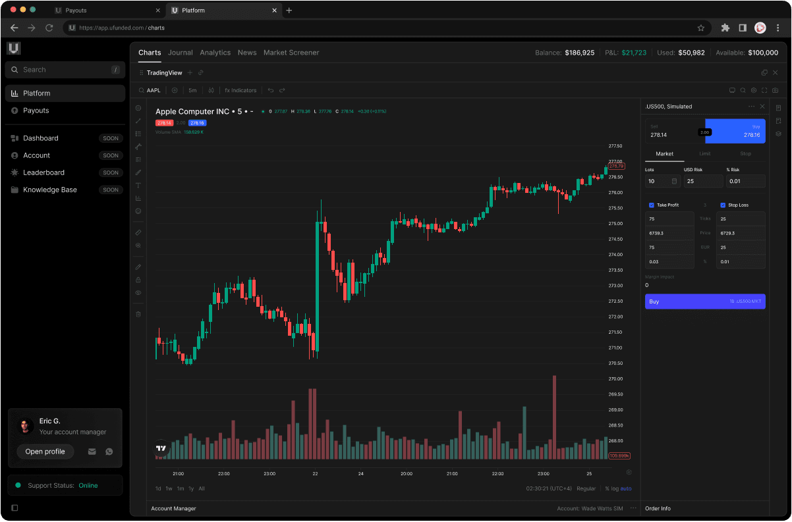Bookmark page with the star icon
The image size is (792, 522).
(701, 28)
